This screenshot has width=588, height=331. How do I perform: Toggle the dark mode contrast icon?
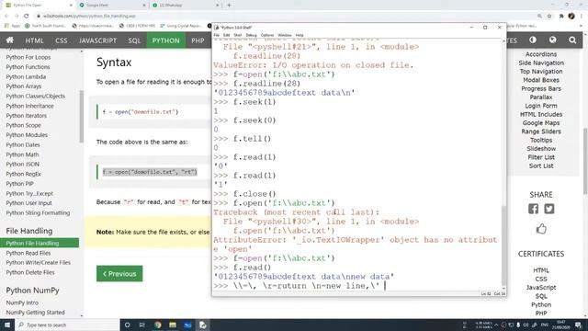(x=533, y=40)
